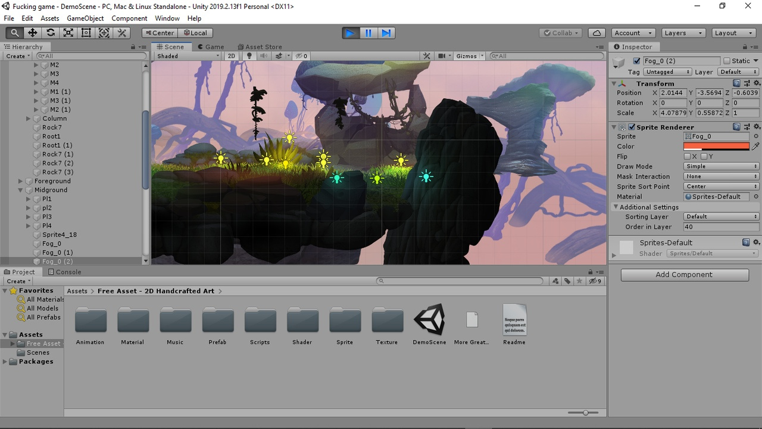
Task: Open the Cloud services button
Action: (597, 33)
